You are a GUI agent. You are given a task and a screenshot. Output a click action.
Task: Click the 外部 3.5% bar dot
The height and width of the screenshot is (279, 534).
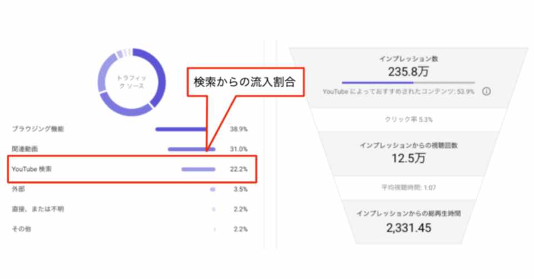(x=212, y=189)
